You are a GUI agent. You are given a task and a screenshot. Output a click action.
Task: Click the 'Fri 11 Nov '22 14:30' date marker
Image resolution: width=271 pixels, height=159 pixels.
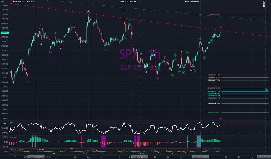coord(36,157)
